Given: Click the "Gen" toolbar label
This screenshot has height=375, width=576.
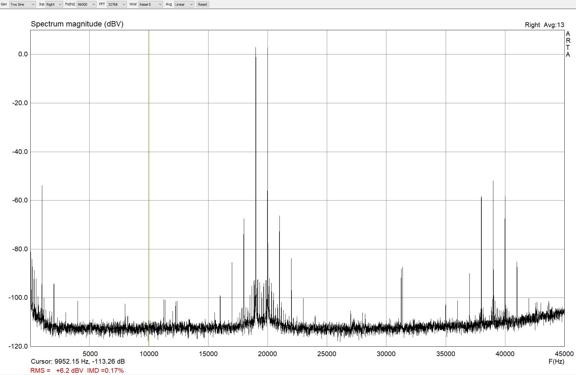Looking at the screenshot, I should tap(4, 4).
